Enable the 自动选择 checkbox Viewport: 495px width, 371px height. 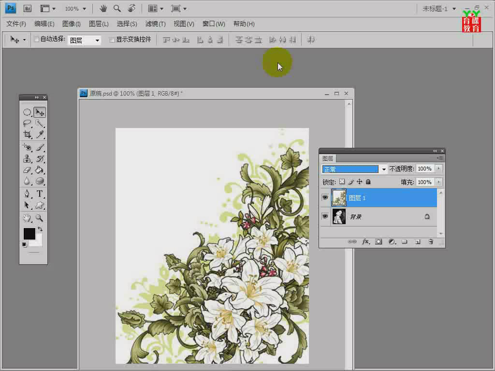tap(37, 40)
